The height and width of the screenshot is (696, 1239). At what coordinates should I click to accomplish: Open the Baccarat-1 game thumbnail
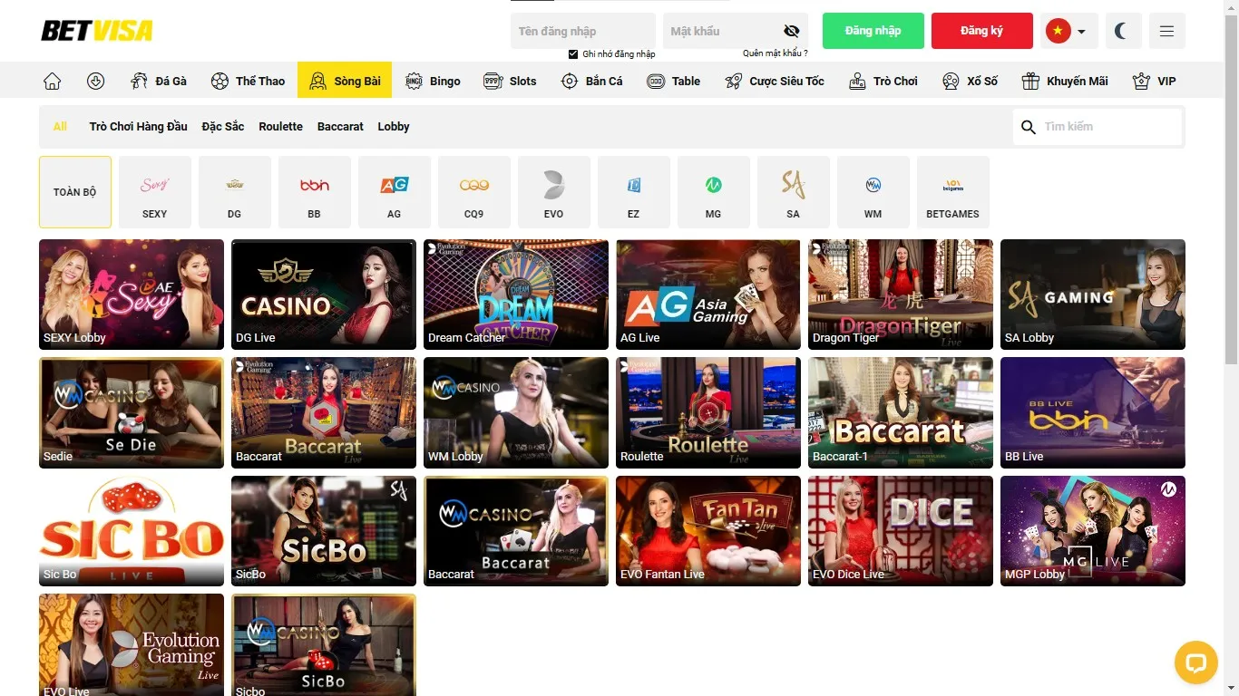pos(901,412)
